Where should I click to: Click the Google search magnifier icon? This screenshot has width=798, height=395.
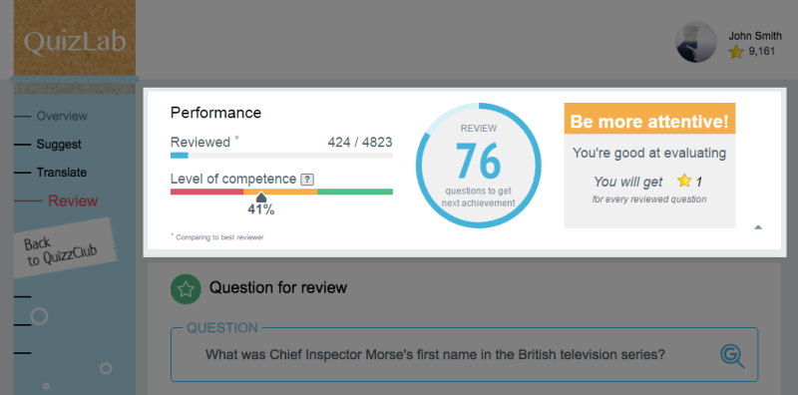pyautogui.click(x=732, y=356)
